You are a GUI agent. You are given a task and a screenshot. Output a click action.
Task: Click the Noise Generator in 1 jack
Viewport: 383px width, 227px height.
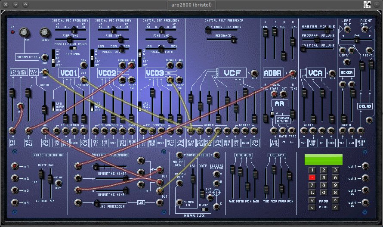click(15, 166)
